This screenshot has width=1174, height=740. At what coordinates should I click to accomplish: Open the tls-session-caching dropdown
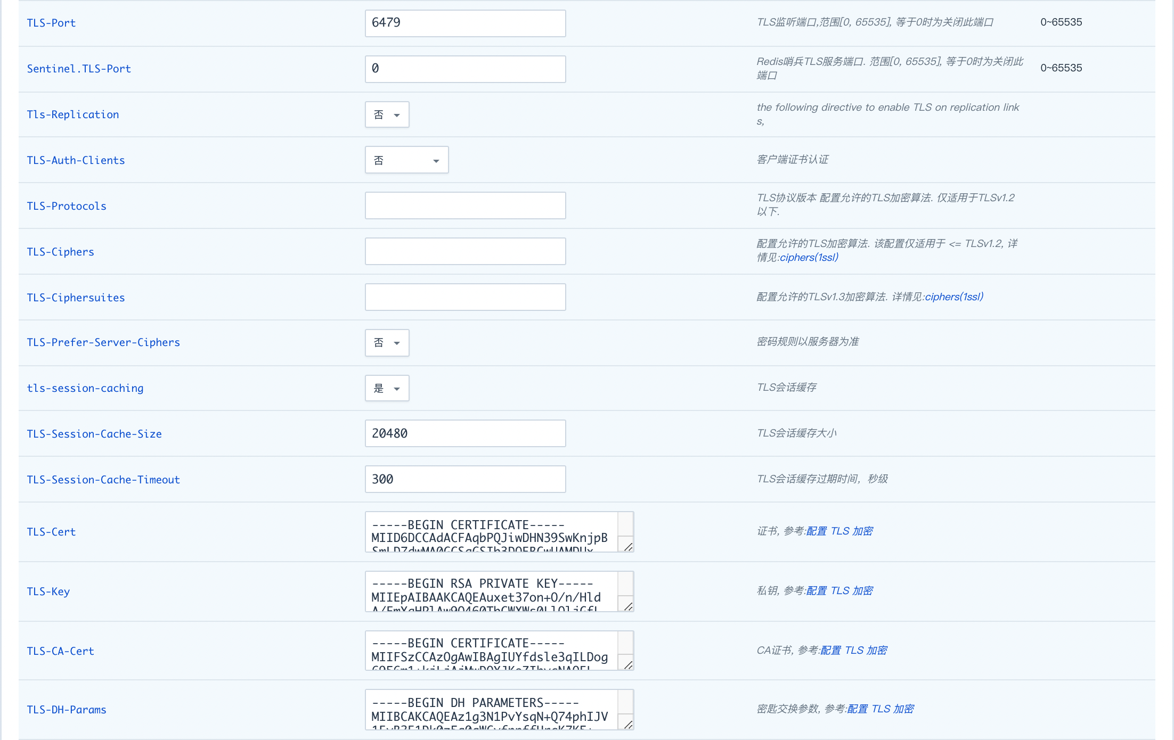tap(387, 388)
